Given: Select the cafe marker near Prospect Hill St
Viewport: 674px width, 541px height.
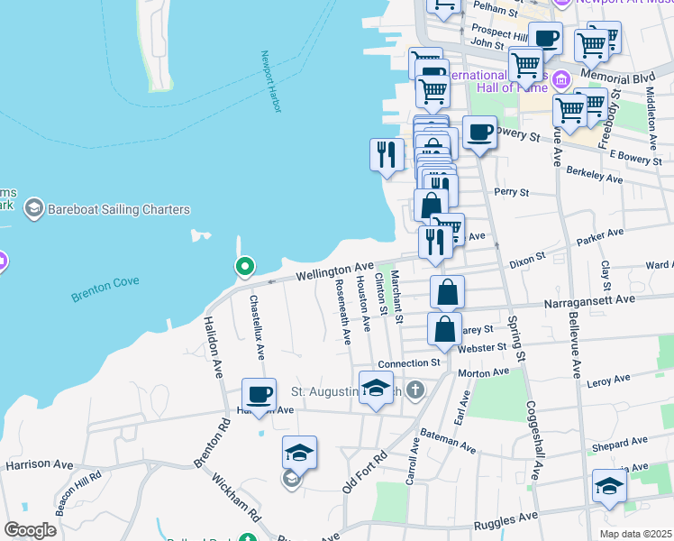Looking at the screenshot, I should [x=546, y=41].
